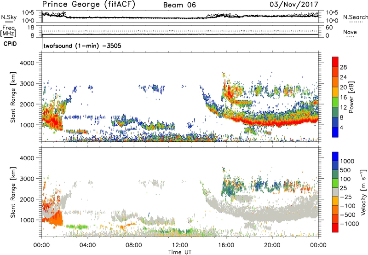Click the gray band in velocity color bar
This screenshot has width=368, height=255.
(335, 192)
